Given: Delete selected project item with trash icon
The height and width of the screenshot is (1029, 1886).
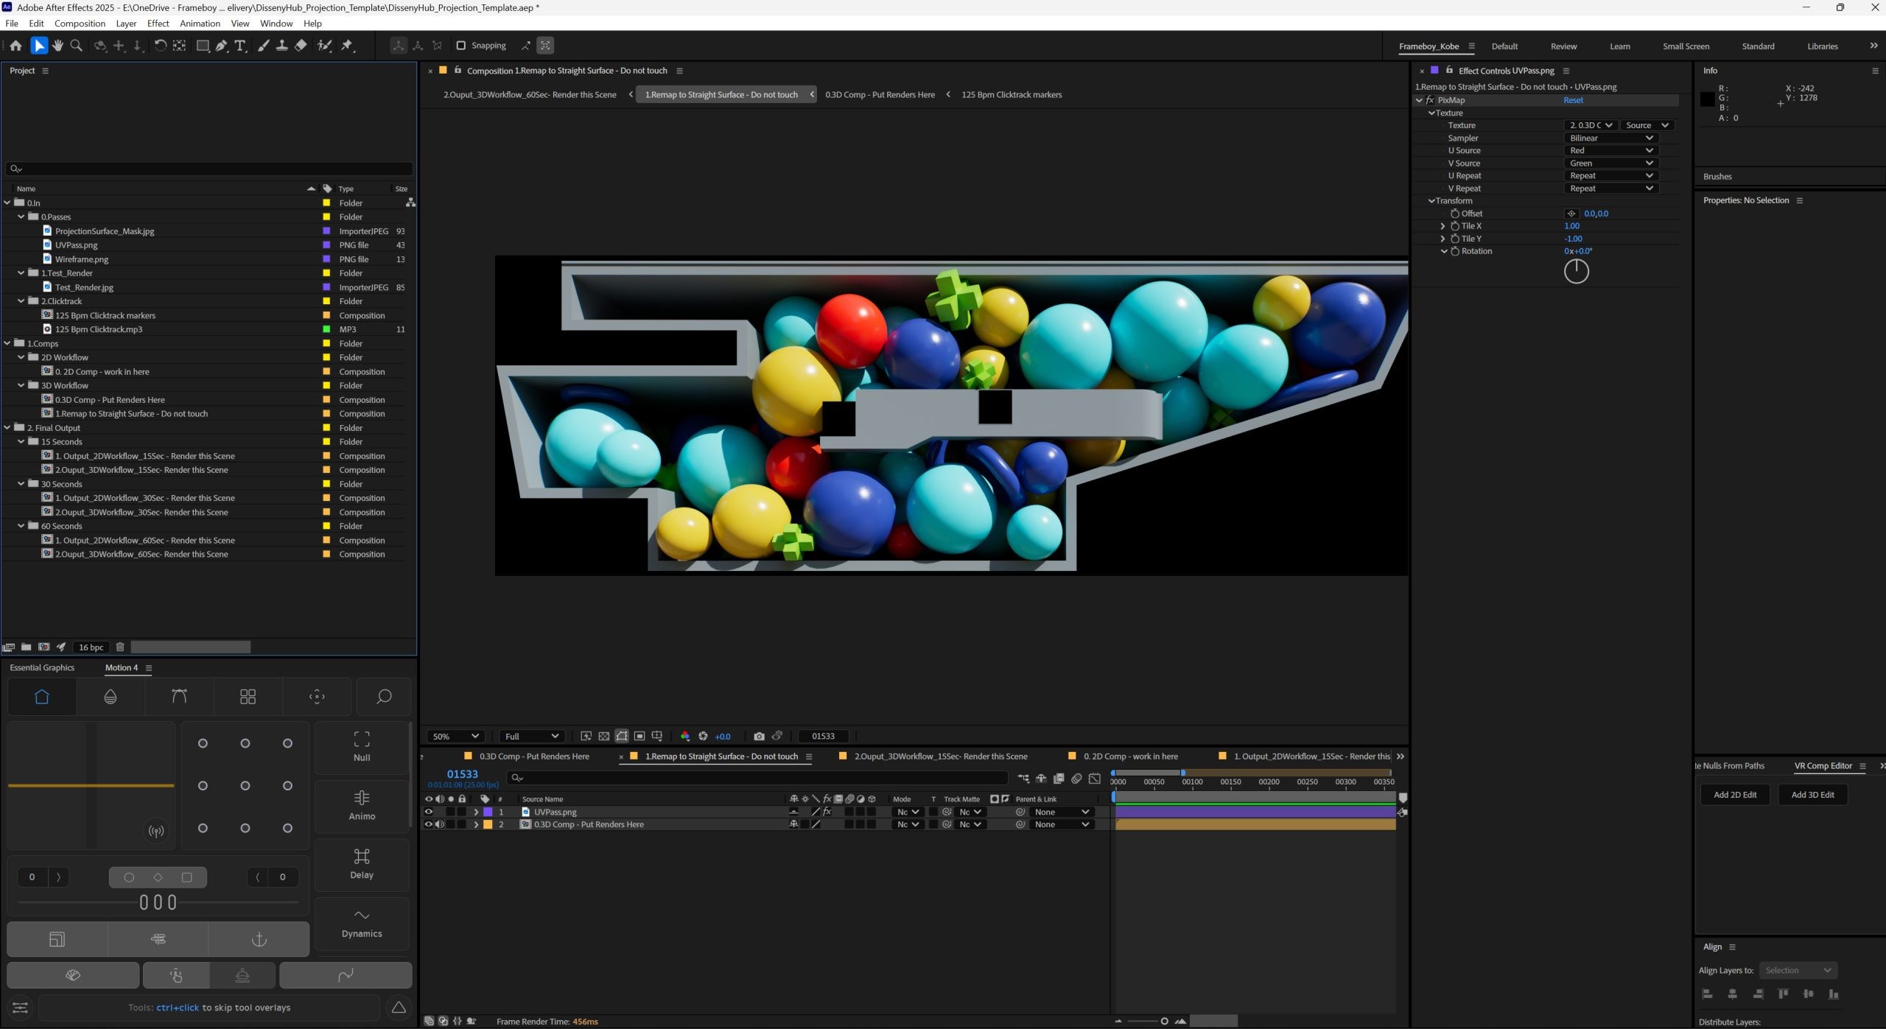Looking at the screenshot, I should [x=120, y=647].
